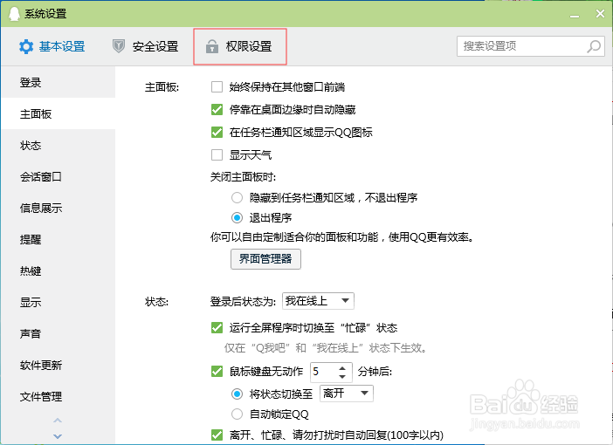Open 信息展示 in the sidebar
This screenshot has height=445, width=613.
click(x=58, y=208)
